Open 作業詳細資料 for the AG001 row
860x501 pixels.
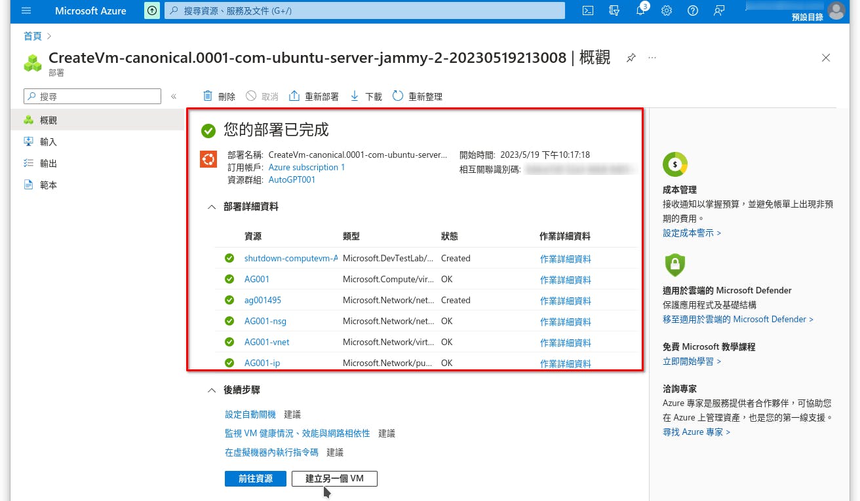565,280
